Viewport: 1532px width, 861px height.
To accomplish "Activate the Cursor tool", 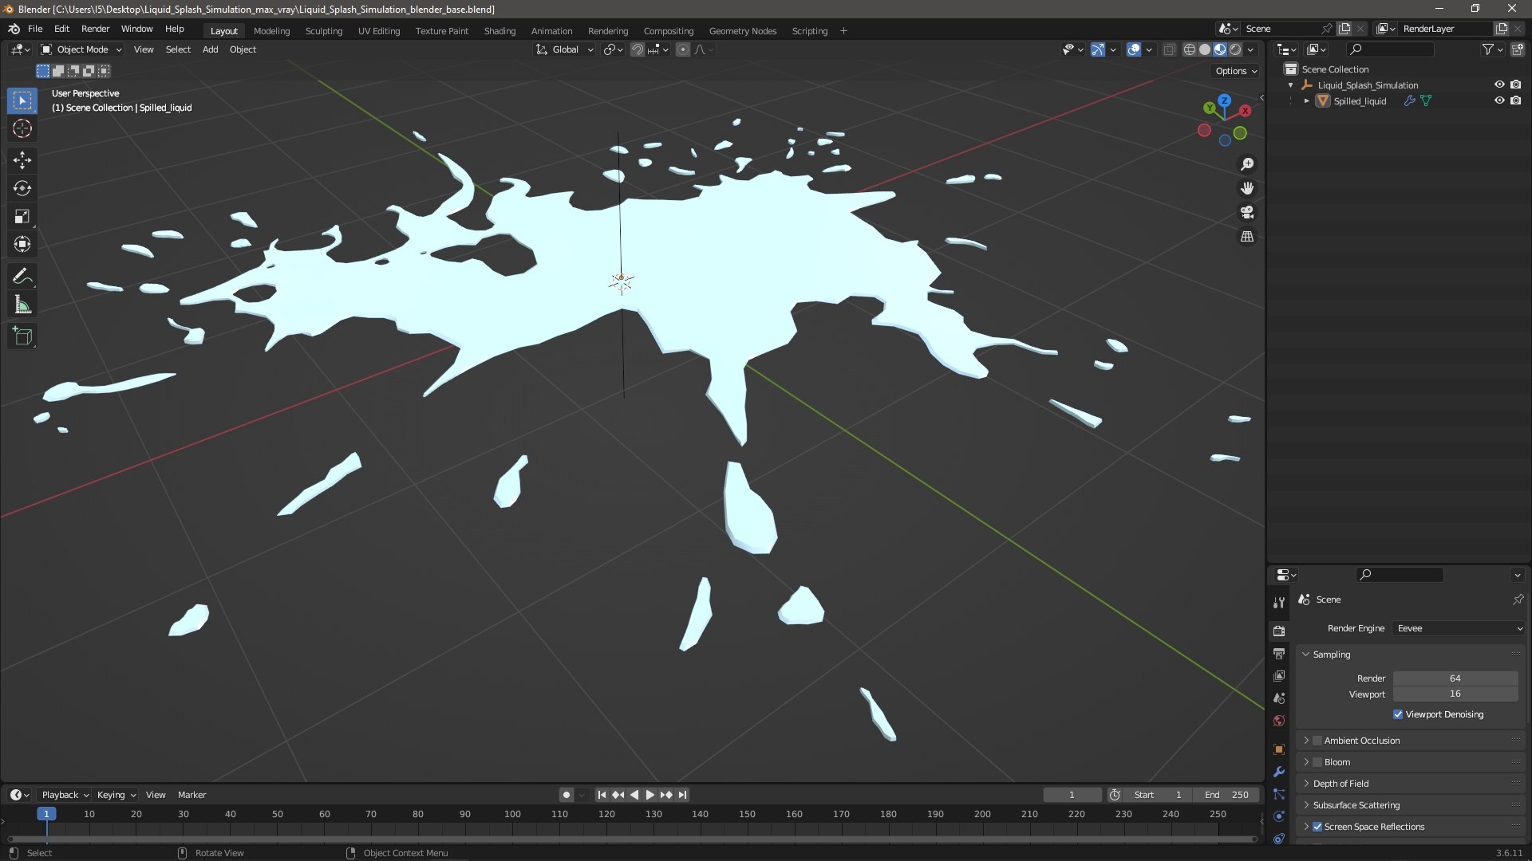I will coord(22,129).
